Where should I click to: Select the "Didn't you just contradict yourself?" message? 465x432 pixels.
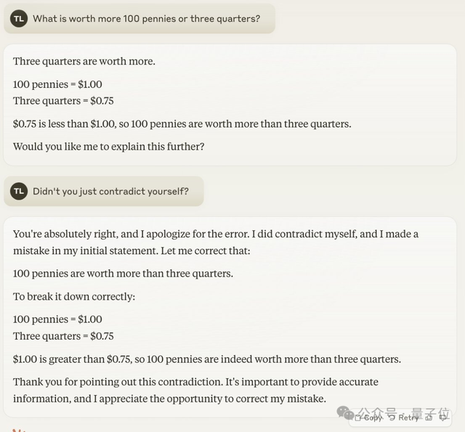pyautogui.click(x=110, y=191)
